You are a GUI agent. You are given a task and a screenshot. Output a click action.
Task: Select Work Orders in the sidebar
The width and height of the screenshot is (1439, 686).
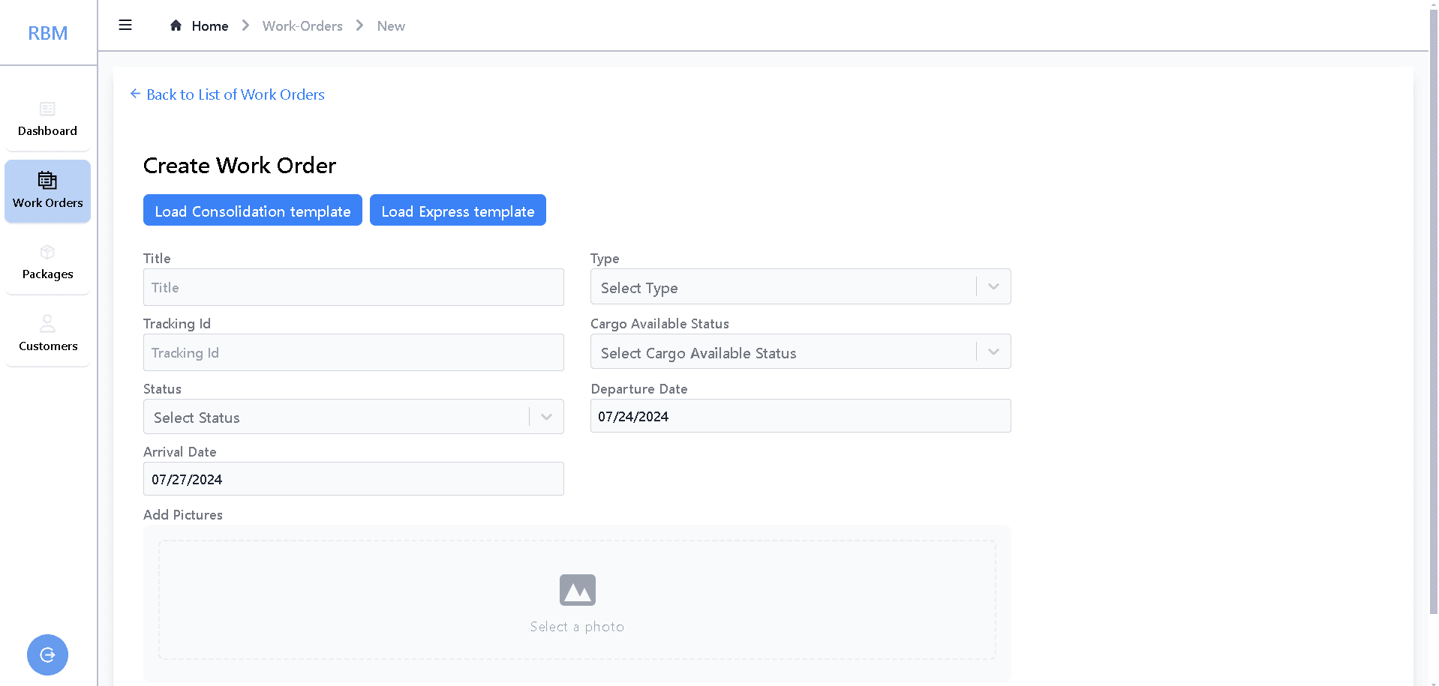[47, 191]
